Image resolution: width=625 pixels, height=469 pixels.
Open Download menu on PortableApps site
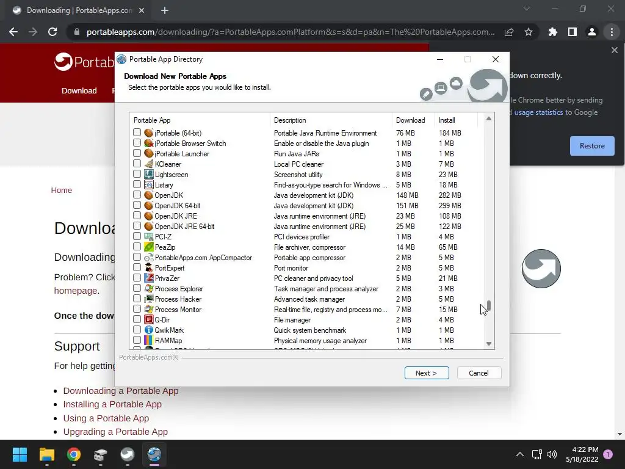79,90
